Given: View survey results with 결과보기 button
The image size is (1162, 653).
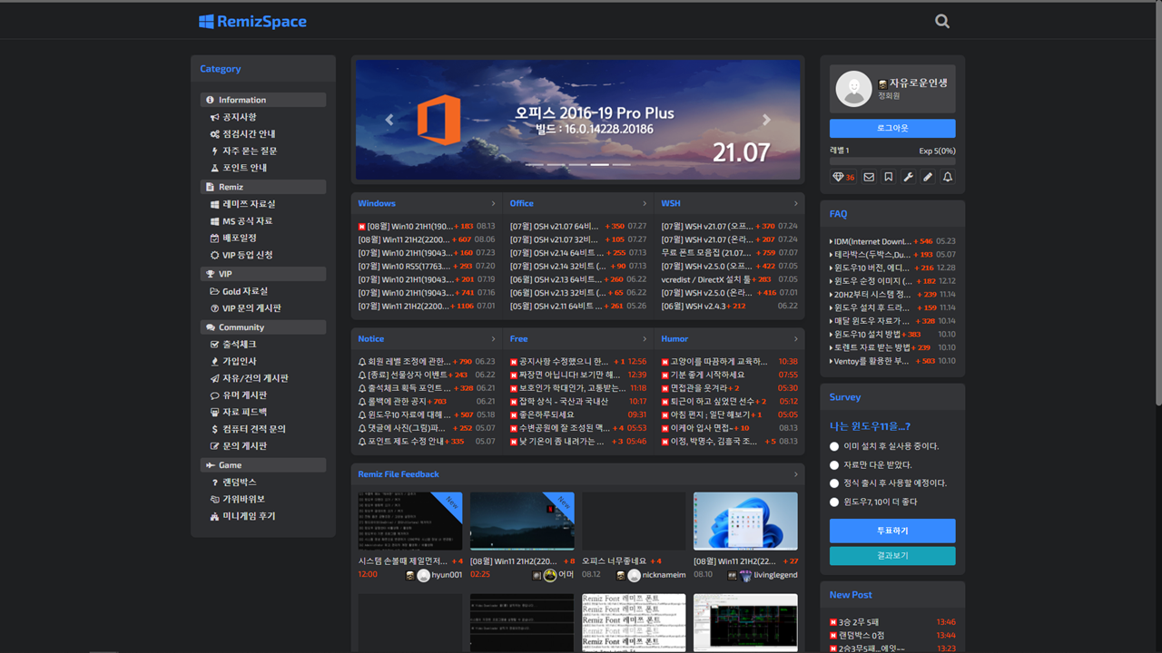Looking at the screenshot, I should [x=892, y=555].
